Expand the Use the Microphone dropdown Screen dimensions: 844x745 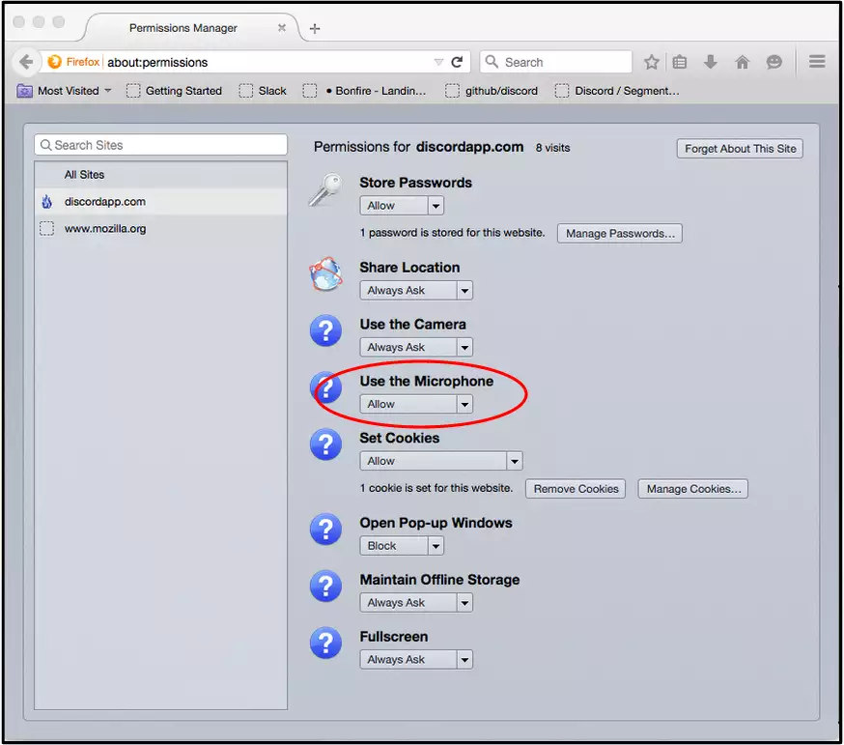click(416, 405)
